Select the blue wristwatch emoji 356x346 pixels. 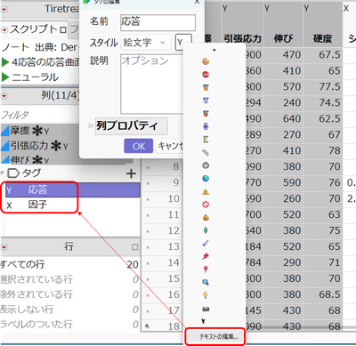pos(206,126)
